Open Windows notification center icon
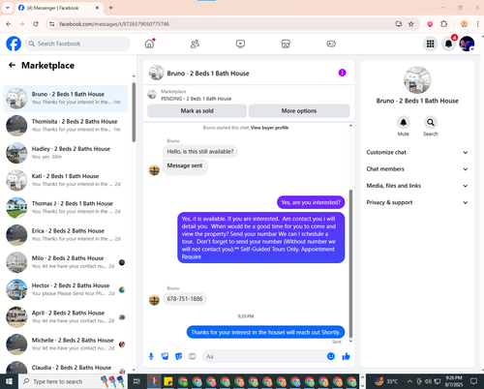This screenshot has height=389, width=484. tap(473, 381)
